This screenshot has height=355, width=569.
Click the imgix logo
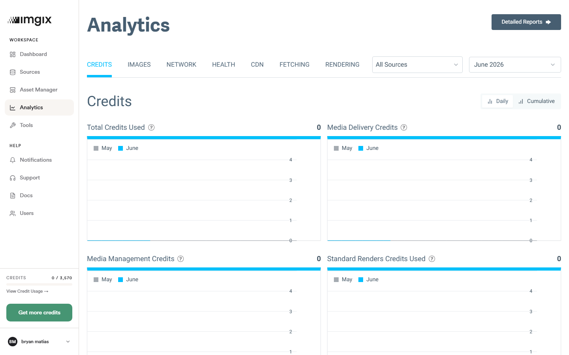pos(30,20)
